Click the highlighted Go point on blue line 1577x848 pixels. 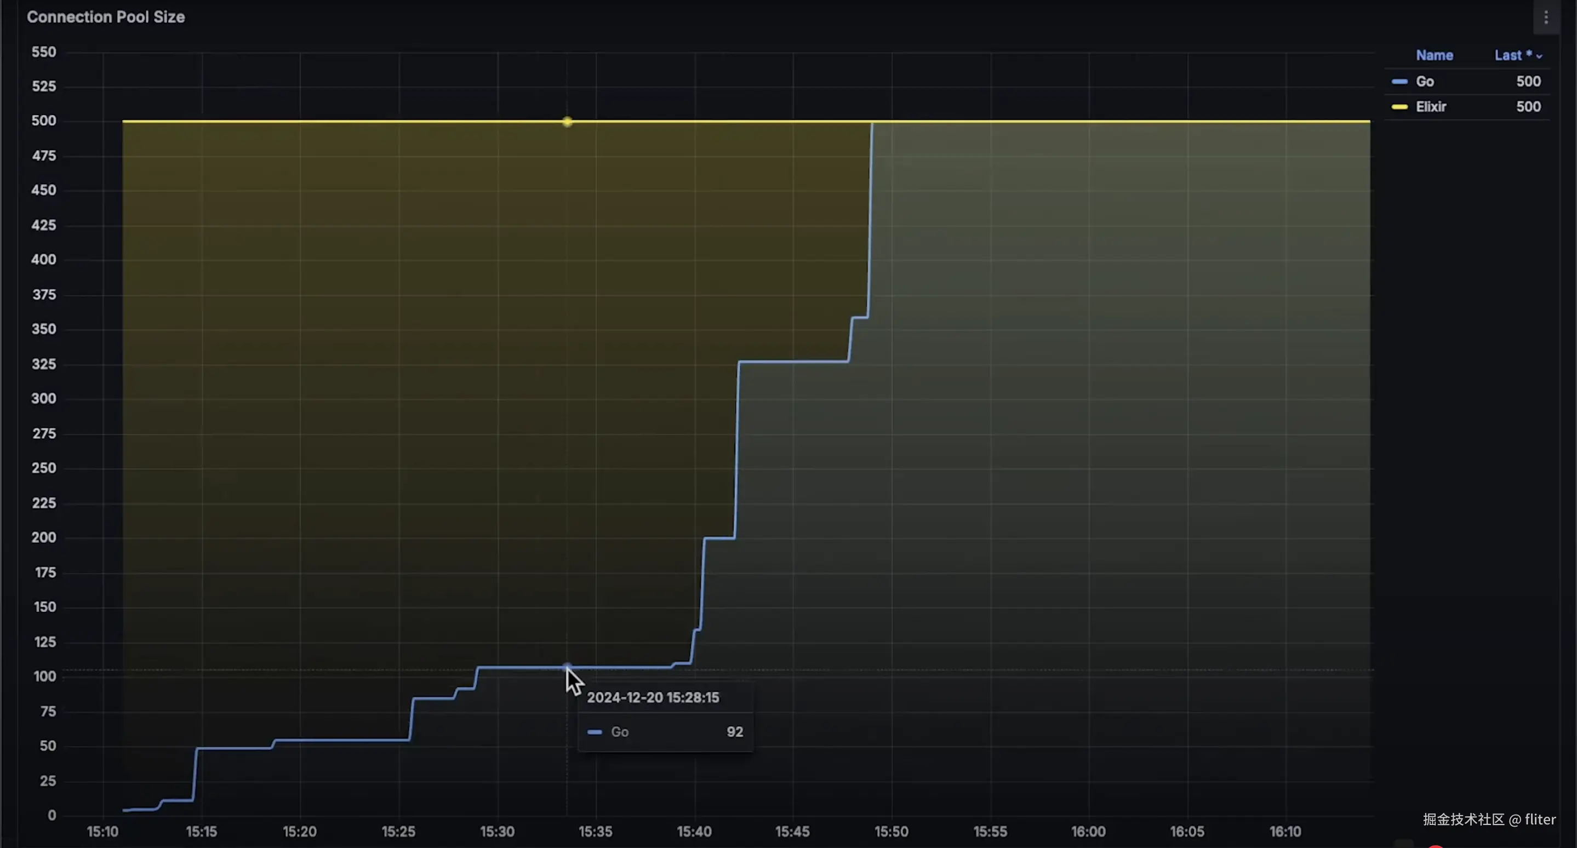point(567,667)
